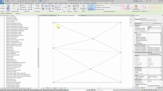Screen dimensions: 163x91
Task: Click the text 'A' icon in quick access toolbar
Action: tap(33, 1)
